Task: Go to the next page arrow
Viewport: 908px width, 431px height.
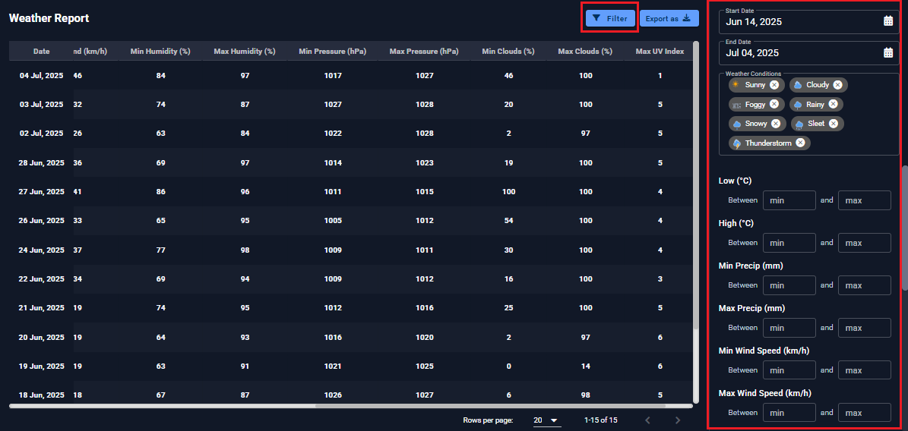Action: [x=678, y=420]
